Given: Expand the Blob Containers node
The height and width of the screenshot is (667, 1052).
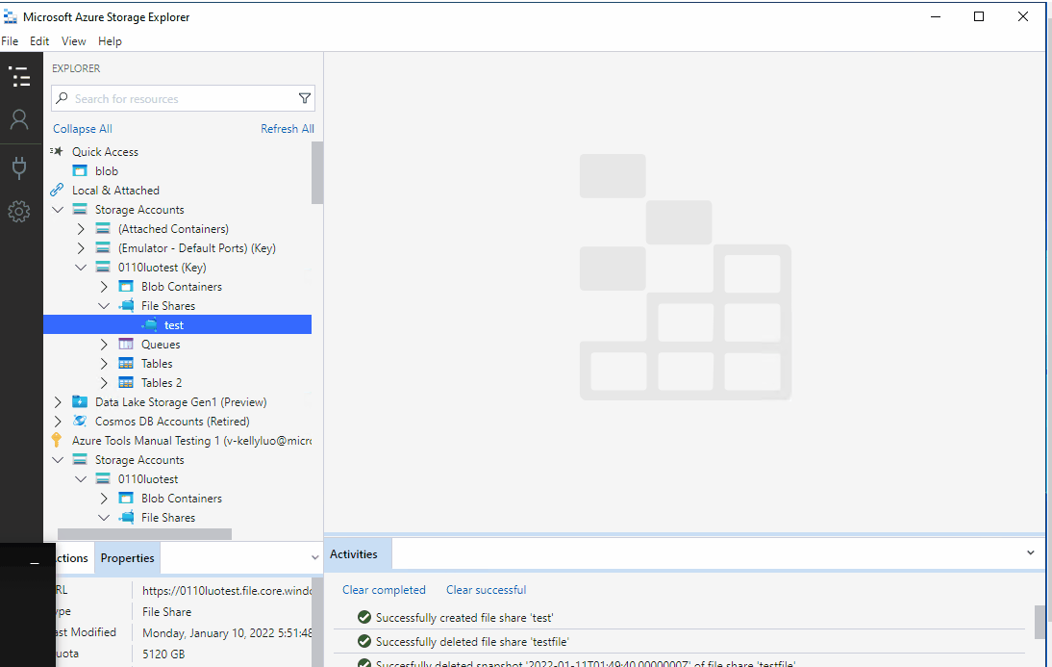Looking at the screenshot, I should [x=104, y=286].
